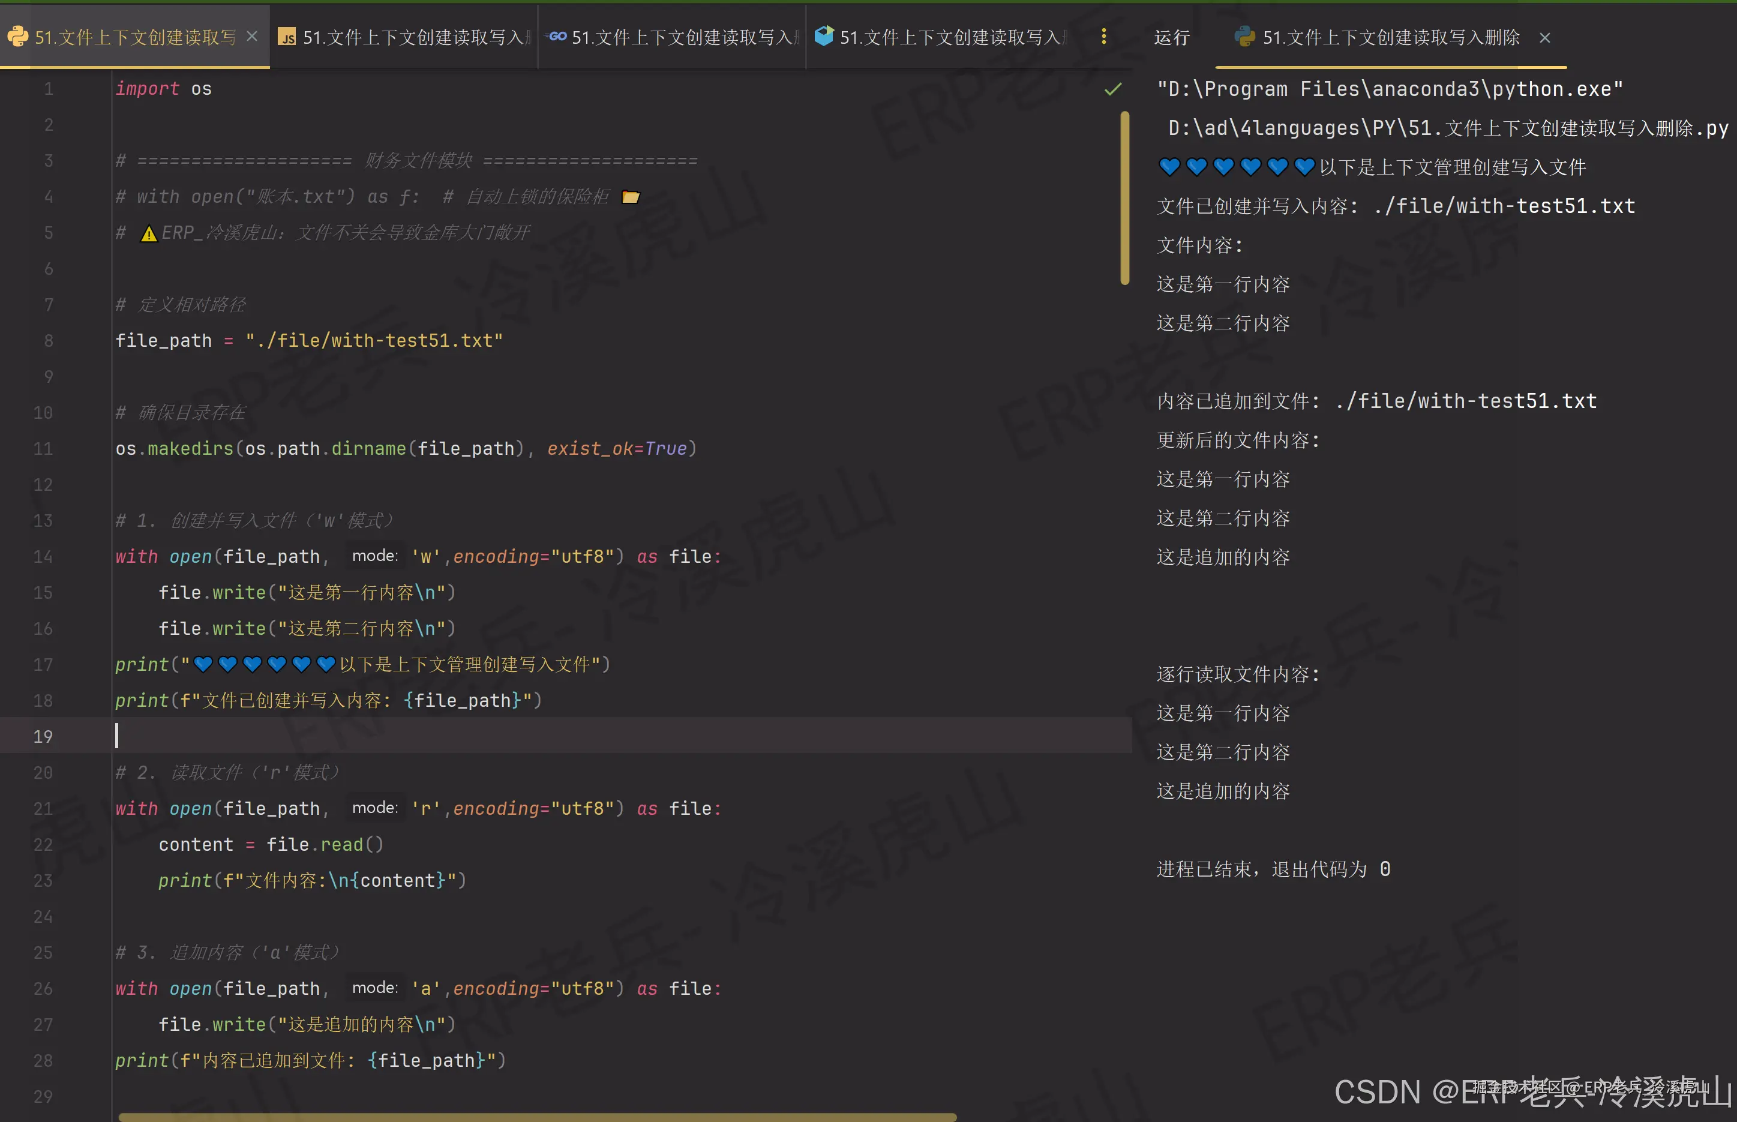Click '内容已追加到文件' console line
This screenshot has width=1737, height=1122.
pyautogui.click(x=1376, y=401)
